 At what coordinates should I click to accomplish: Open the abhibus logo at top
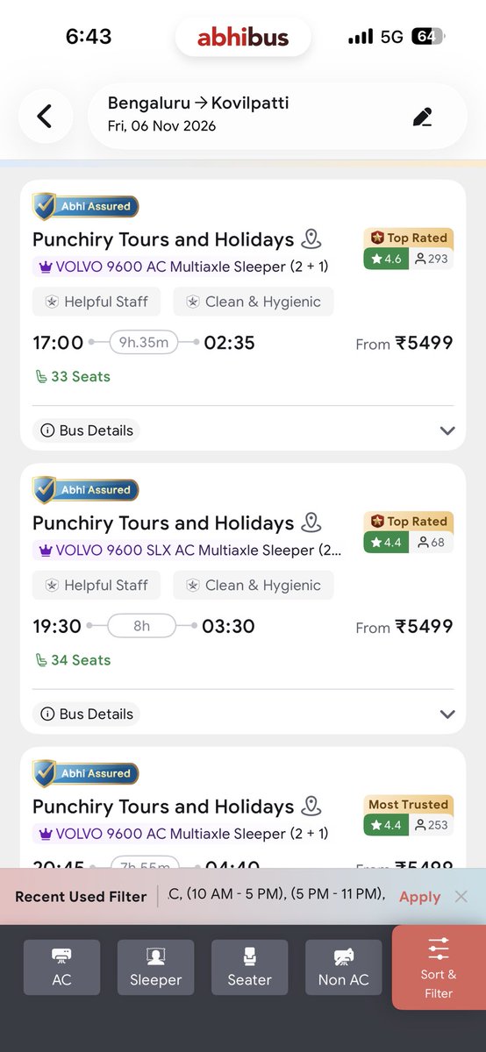point(243,38)
